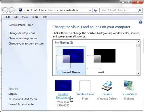
Task: Open the Window Color frost icon
Action: 85,86
